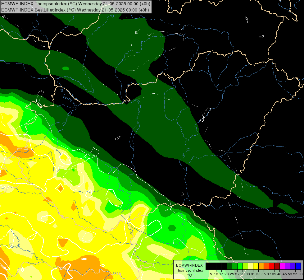Click the legend tick label "33"

tap(258, 274)
